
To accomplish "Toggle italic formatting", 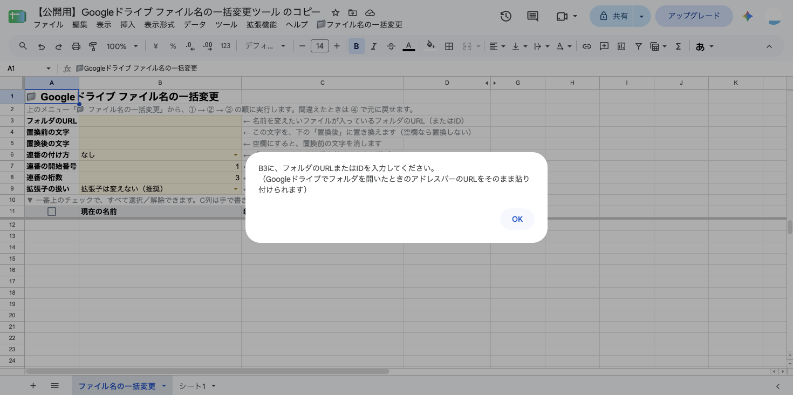I will (x=373, y=46).
